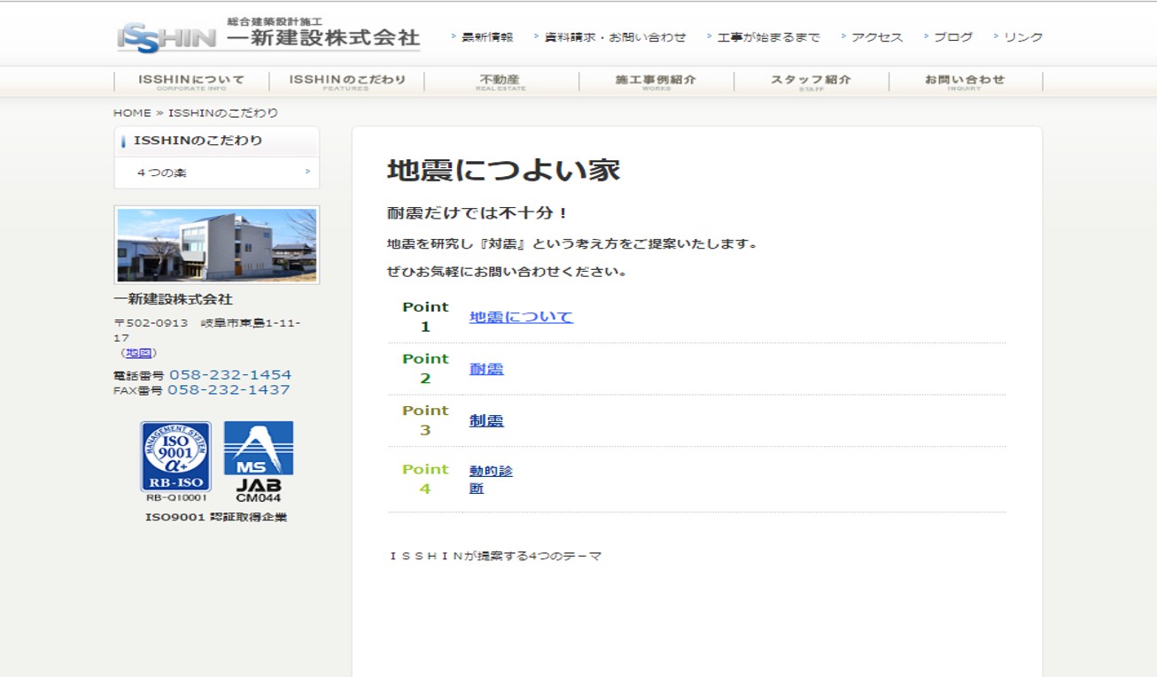Open the 最新情報 header link

point(487,37)
